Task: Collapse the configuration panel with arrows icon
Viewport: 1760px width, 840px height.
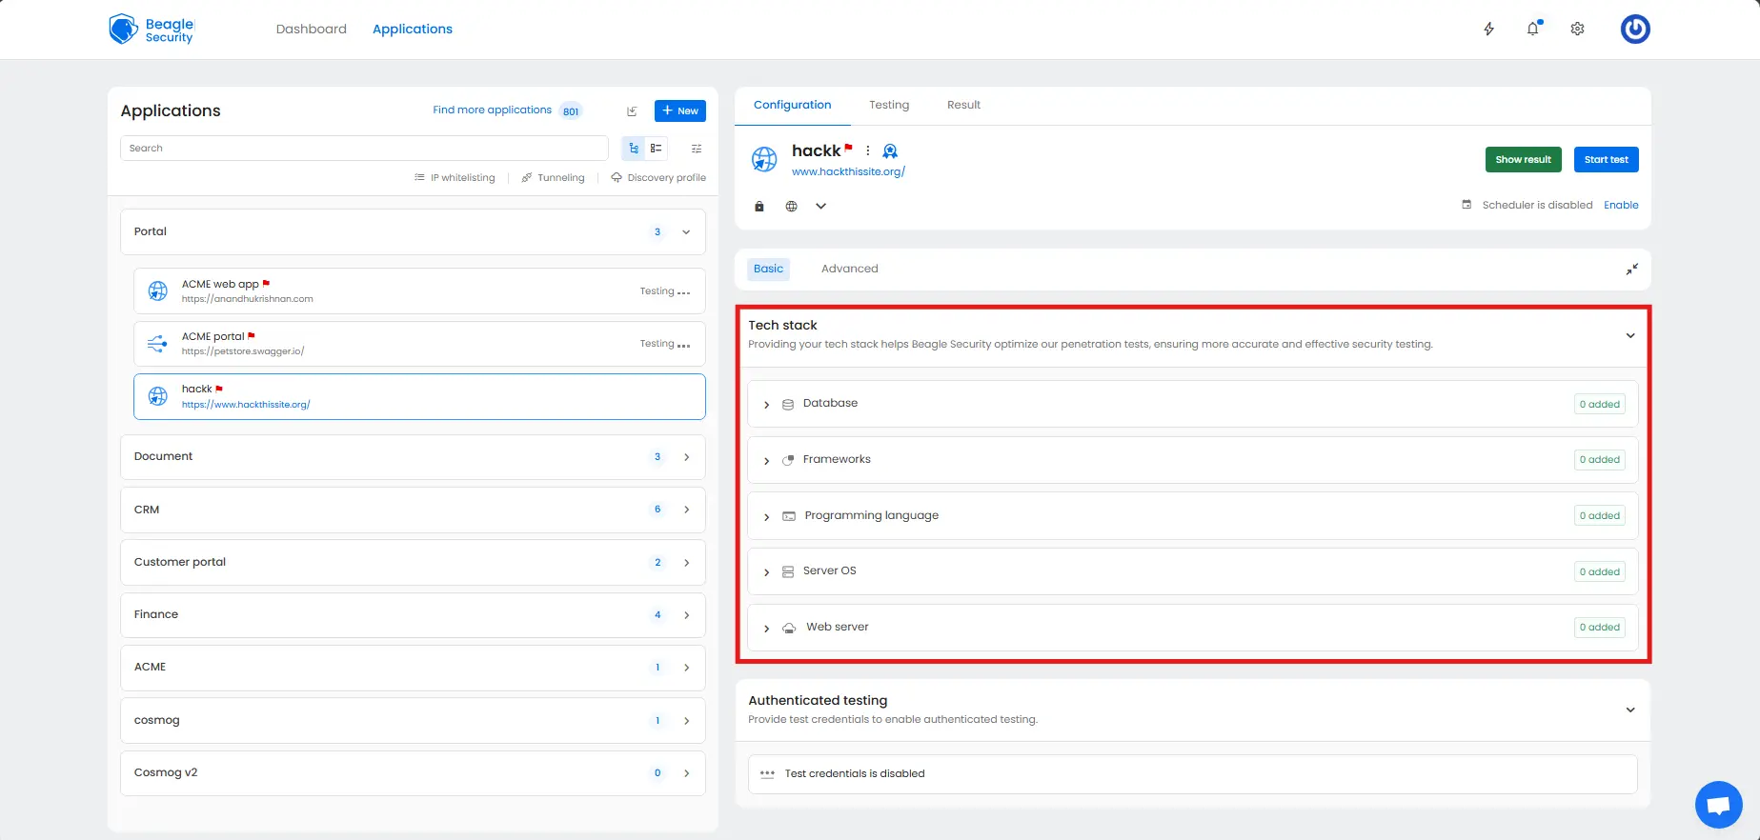Action: [1631, 270]
